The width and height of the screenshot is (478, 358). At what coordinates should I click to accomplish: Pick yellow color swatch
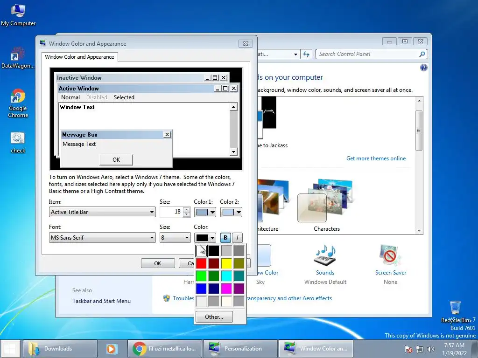pos(226,263)
